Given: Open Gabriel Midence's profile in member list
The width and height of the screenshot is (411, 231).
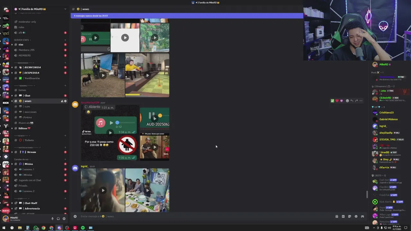Looking at the screenshot, I should click(x=389, y=119).
